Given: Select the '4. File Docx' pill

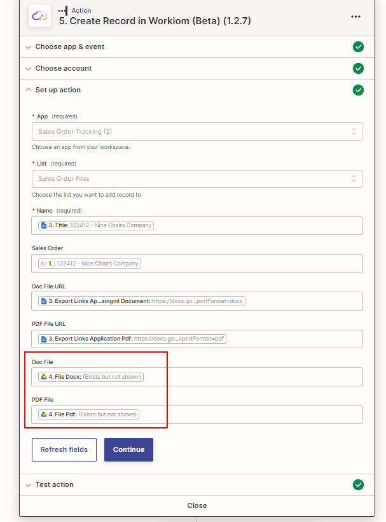Looking at the screenshot, I should click(91, 377).
